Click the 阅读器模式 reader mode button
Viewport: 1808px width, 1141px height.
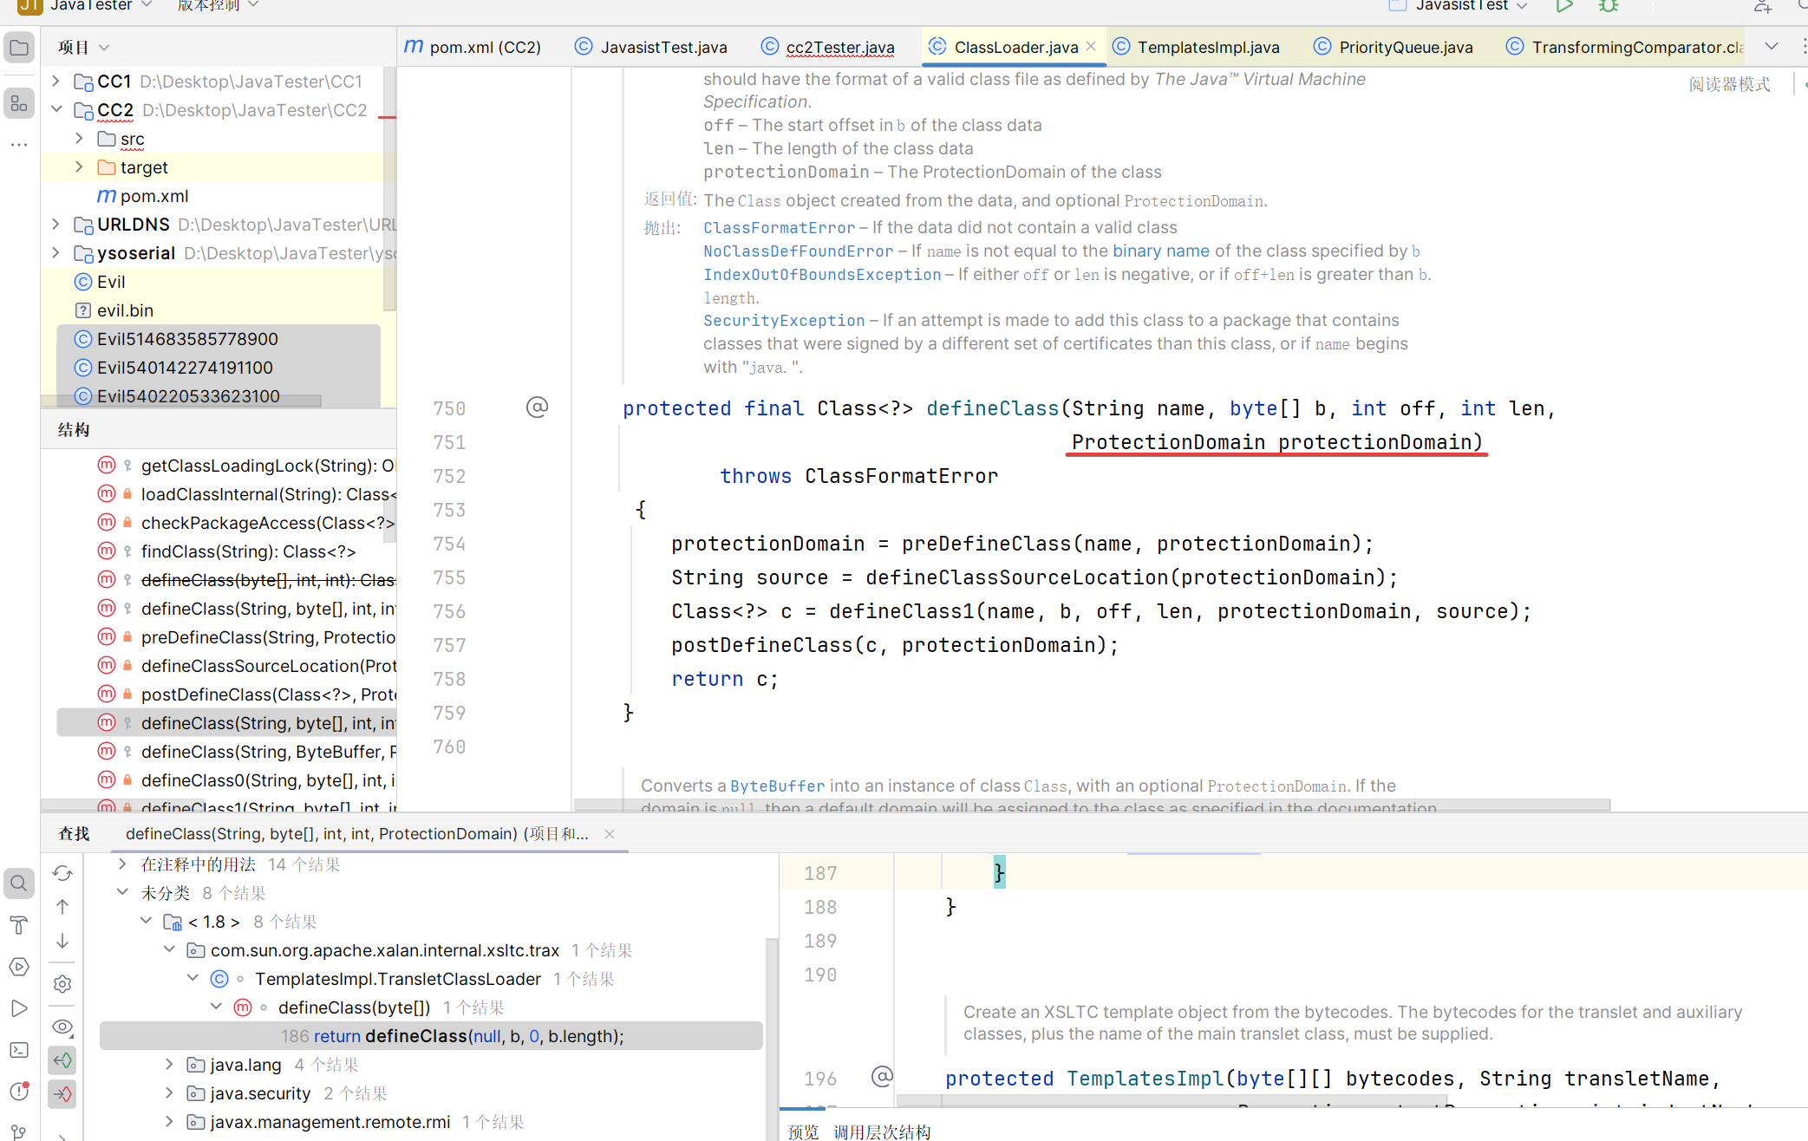(x=1729, y=84)
